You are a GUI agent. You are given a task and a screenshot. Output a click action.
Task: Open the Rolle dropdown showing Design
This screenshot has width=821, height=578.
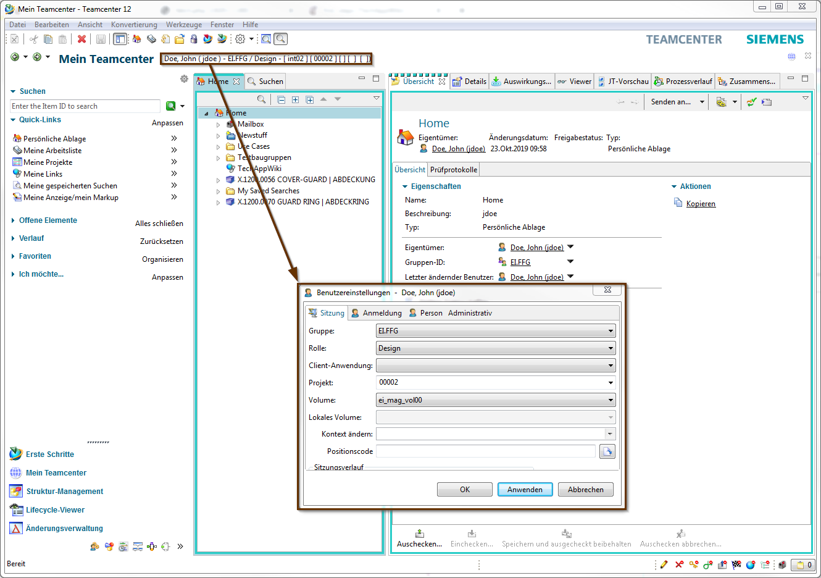[x=496, y=348]
